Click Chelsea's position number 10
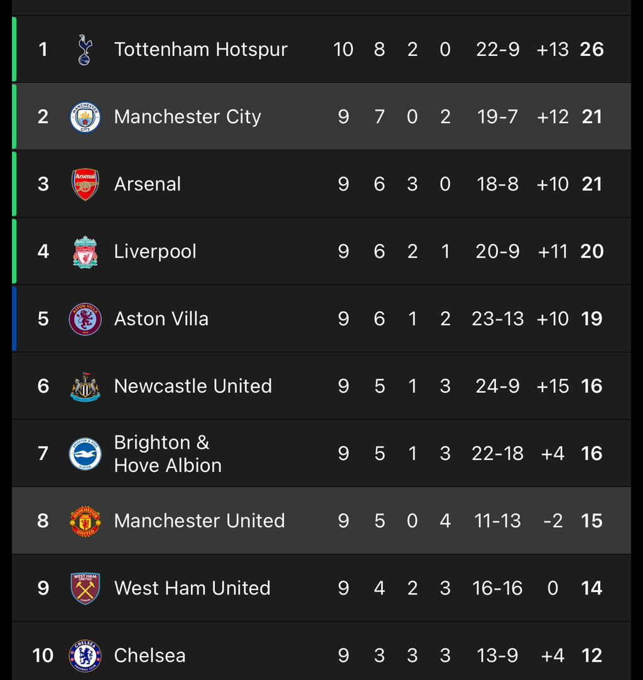This screenshot has width=643, height=680. [43, 655]
